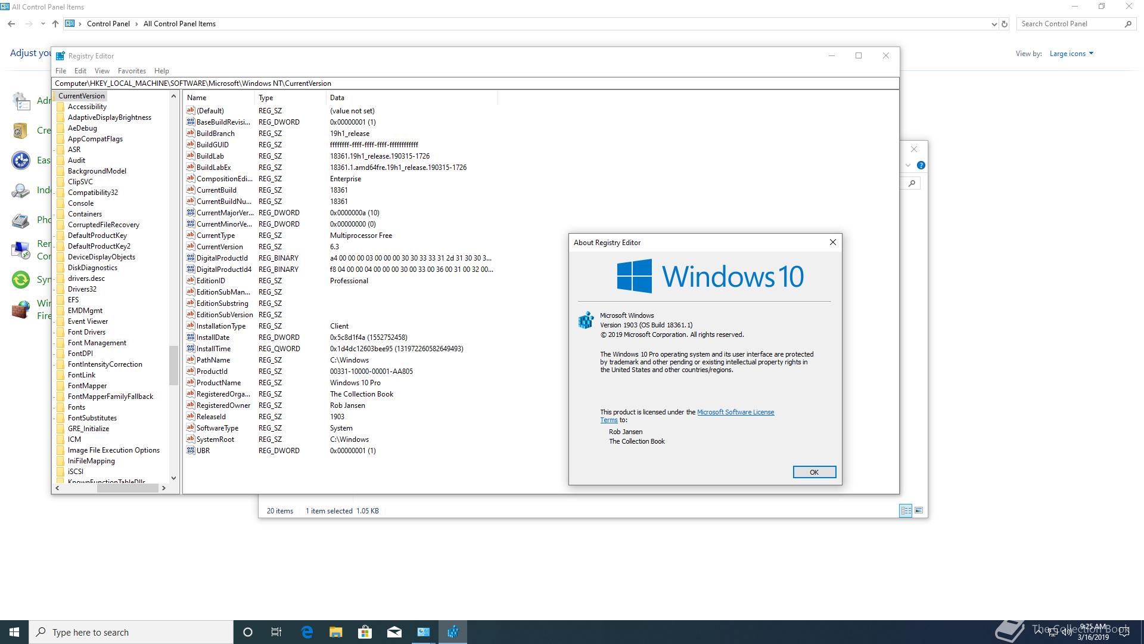Expand ribbon chevron in background window
1144x644 pixels.
tap(907, 165)
